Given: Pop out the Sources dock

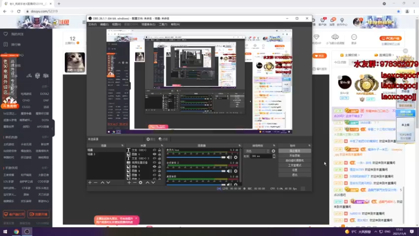Looking at the screenshot, I should coord(162,146).
